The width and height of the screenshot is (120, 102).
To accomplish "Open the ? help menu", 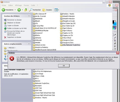I will (x=37, y=5).
